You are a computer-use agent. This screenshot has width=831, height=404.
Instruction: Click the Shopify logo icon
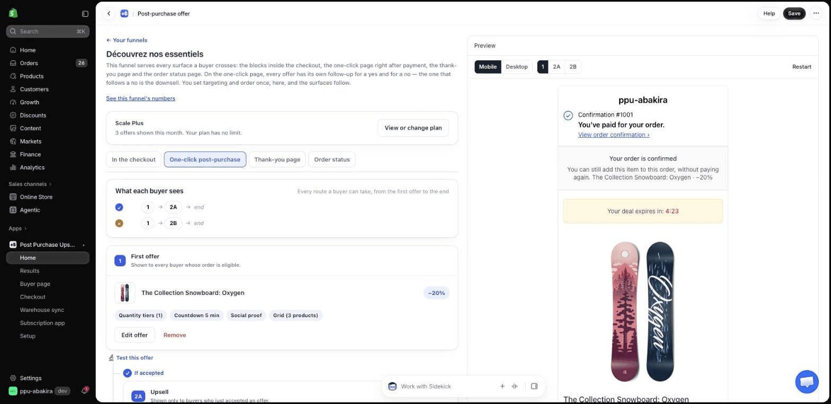13,13
